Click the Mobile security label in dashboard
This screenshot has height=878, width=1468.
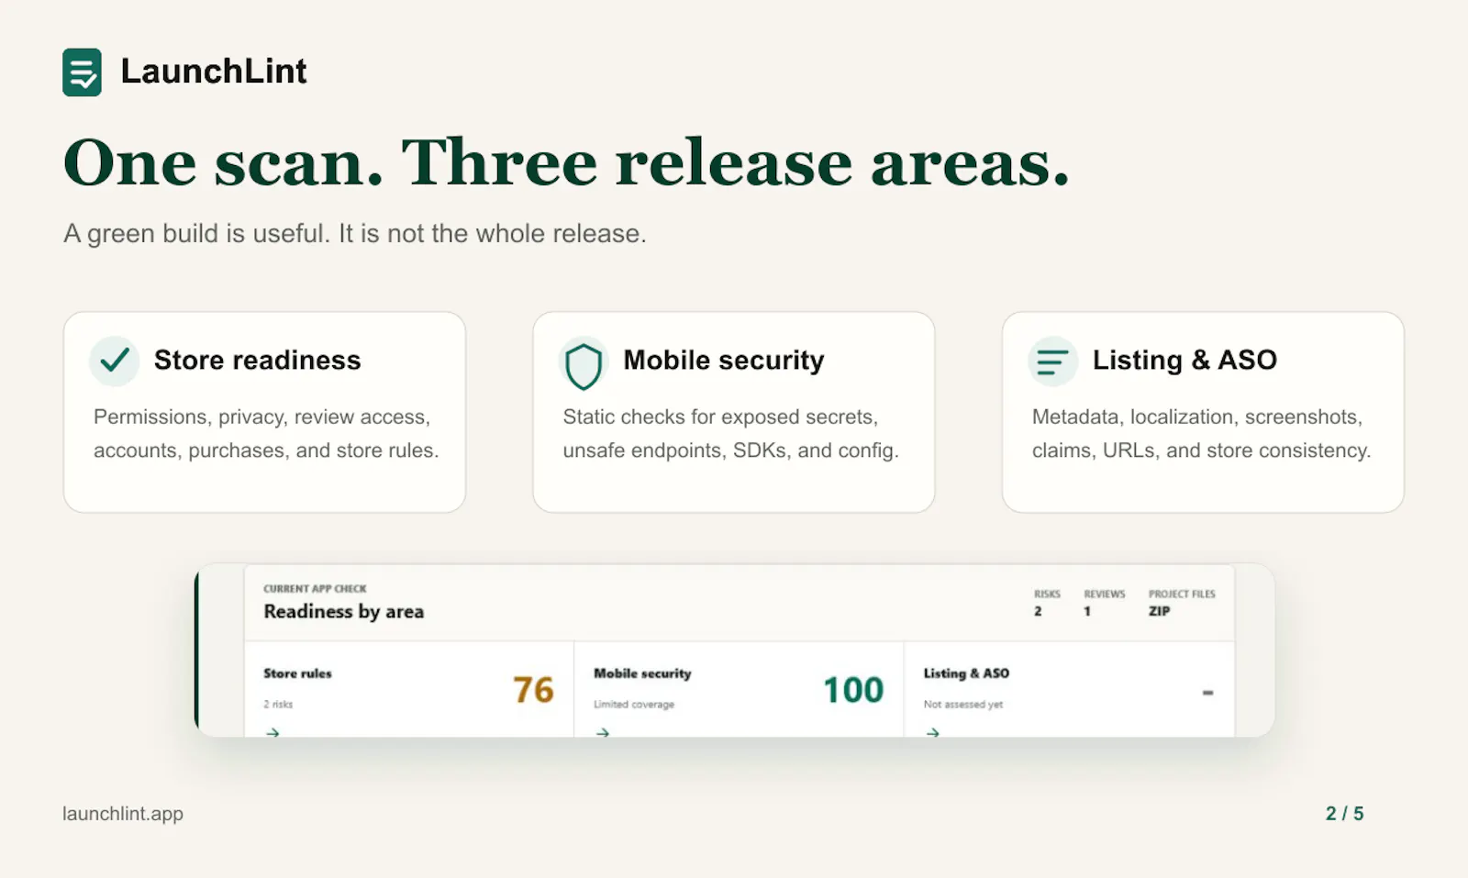(642, 673)
